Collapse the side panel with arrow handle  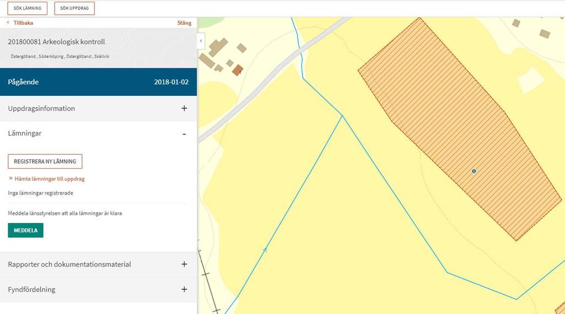pyautogui.click(x=201, y=41)
